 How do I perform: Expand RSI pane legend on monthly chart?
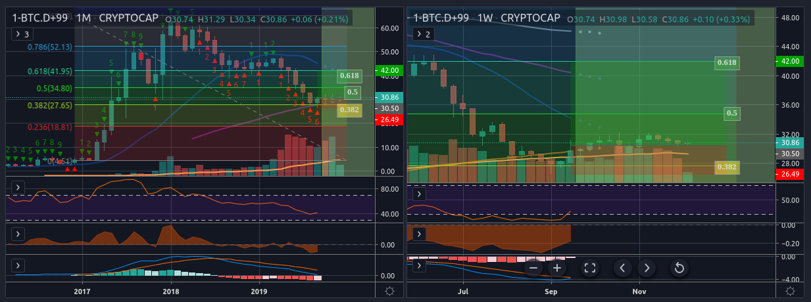[x=18, y=187]
